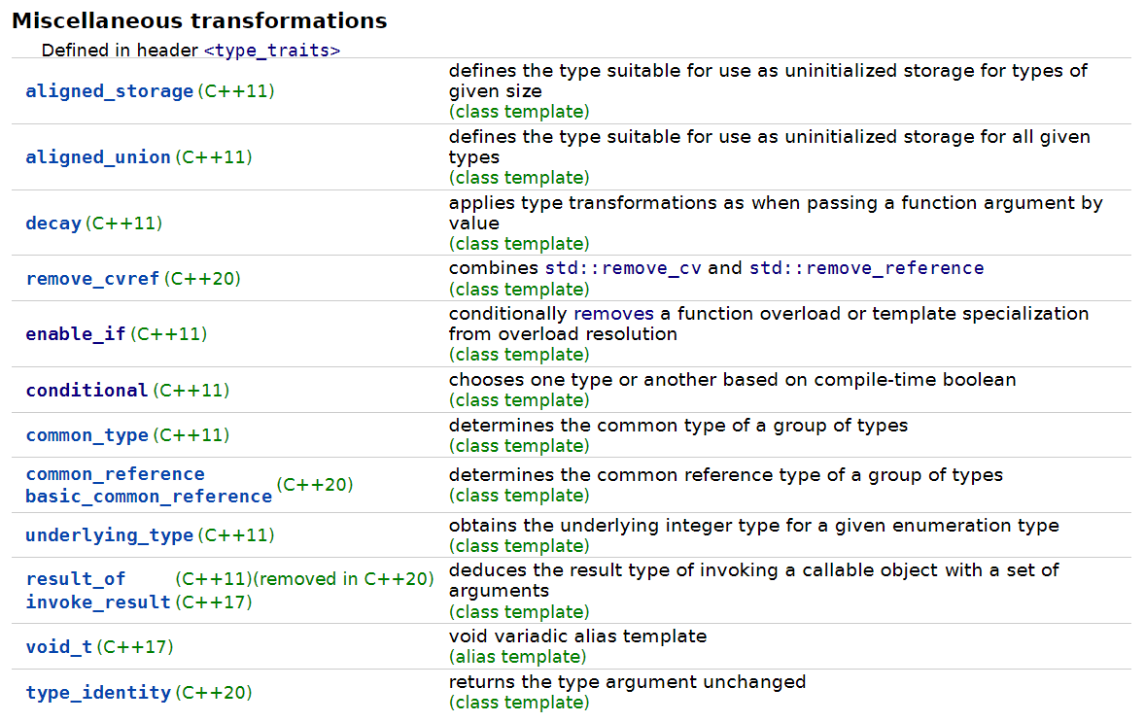The width and height of the screenshot is (1145, 722).
Task: Navigate to the common_type page
Action: click(87, 435)
